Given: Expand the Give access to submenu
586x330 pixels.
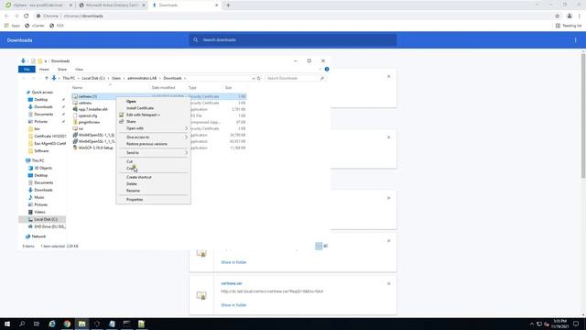Looking at the screenshot, I should (x=153, y=137).
